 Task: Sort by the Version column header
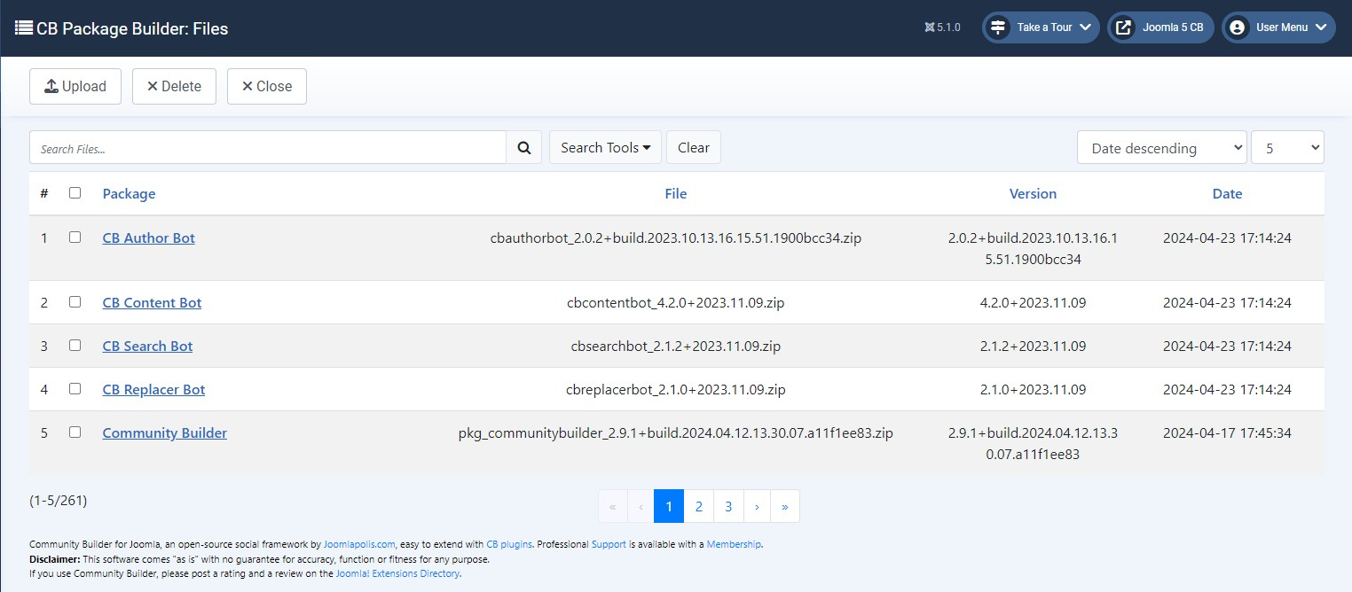pyautogui.click(x=1033, y=193)
